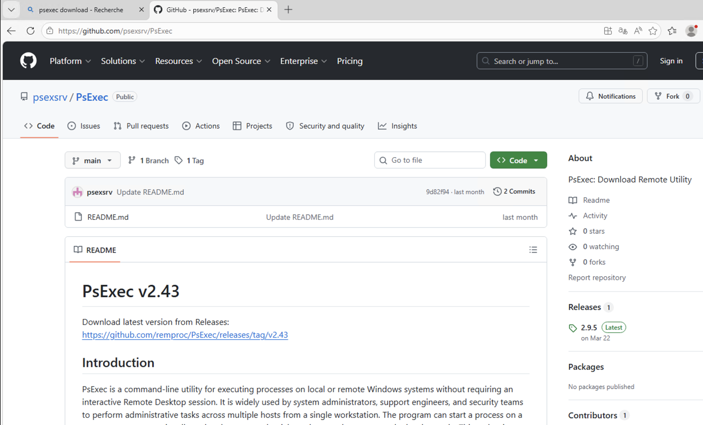Viewport: 703px width, 425px height.
Task: View the 1 Branch link
Action: pos(148,160)
